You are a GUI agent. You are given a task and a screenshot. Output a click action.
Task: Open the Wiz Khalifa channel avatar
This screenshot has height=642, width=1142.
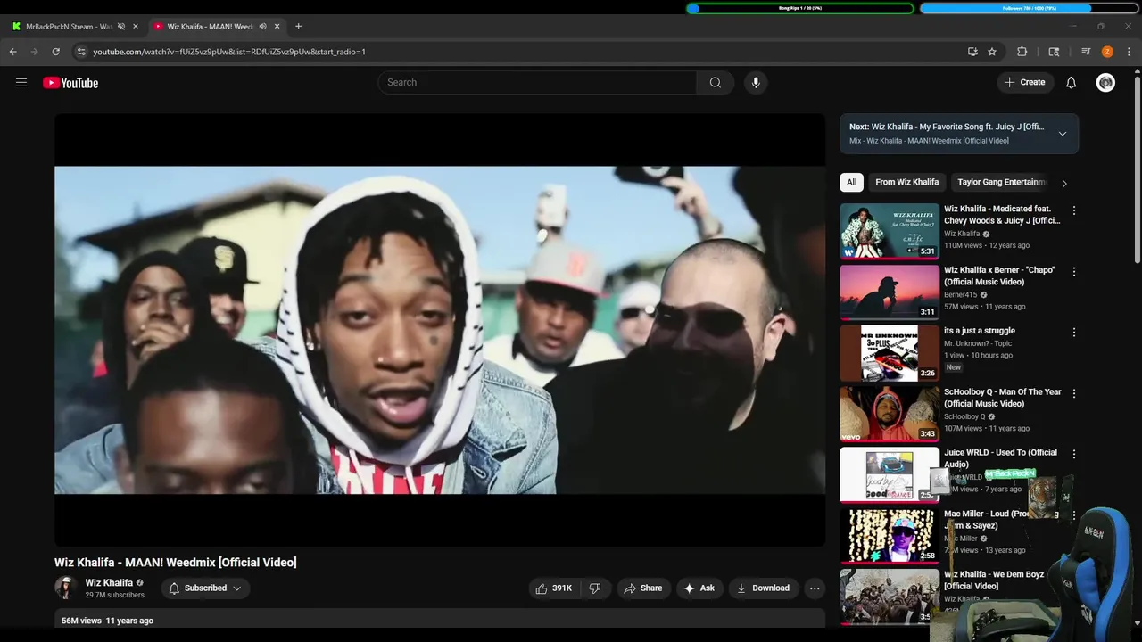(65, 588)
